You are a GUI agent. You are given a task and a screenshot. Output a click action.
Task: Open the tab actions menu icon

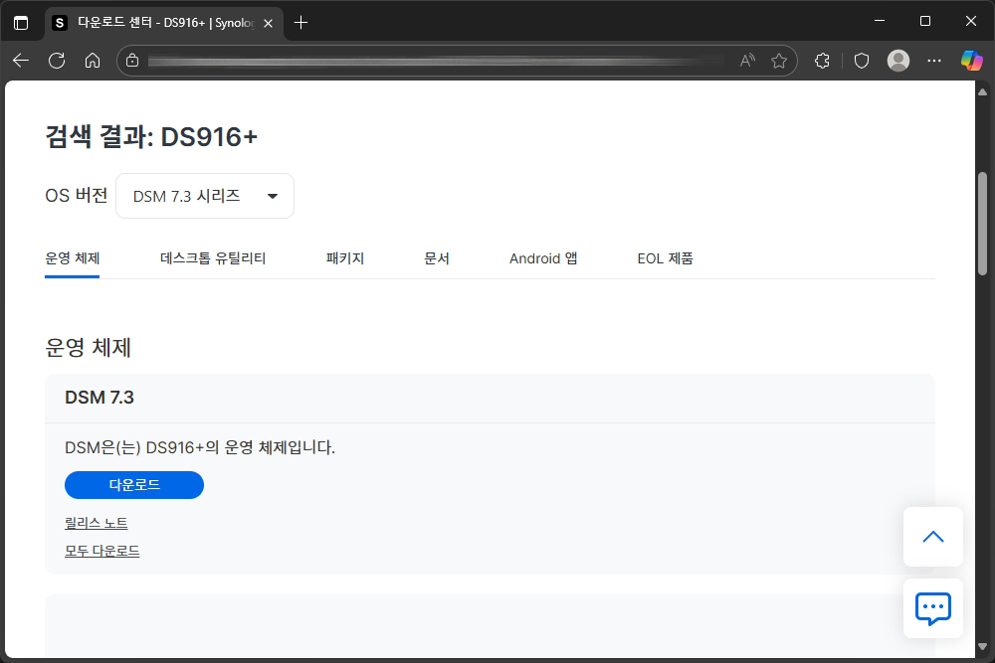click(21, 23)
